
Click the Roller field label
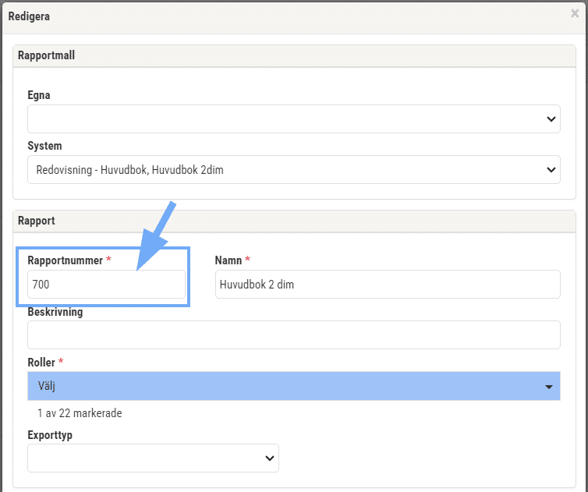(x=41, y=363)
